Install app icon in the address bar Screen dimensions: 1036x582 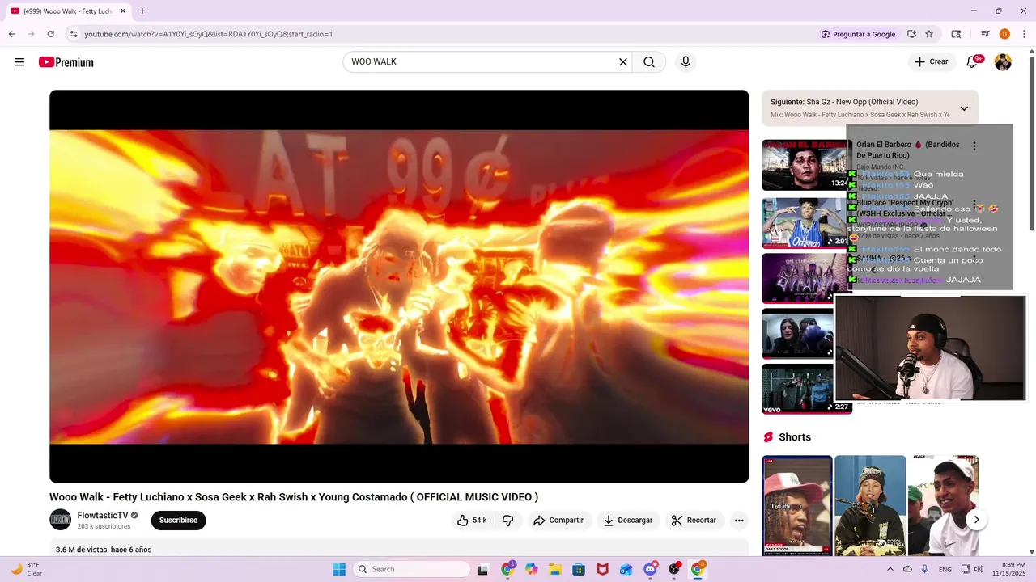[x=911, y=34]
